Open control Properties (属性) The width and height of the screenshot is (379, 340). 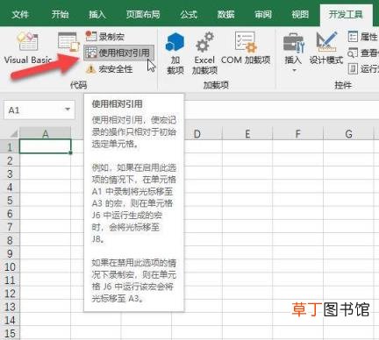[x=362, y=37]
